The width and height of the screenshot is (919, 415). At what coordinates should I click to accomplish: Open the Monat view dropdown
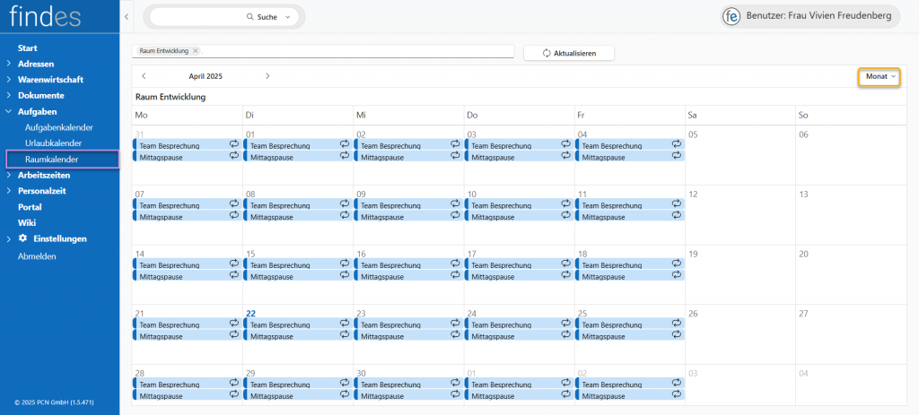[x=880, y=77]
